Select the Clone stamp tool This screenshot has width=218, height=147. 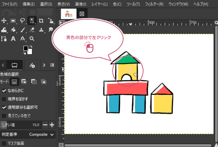pos(41,30)
